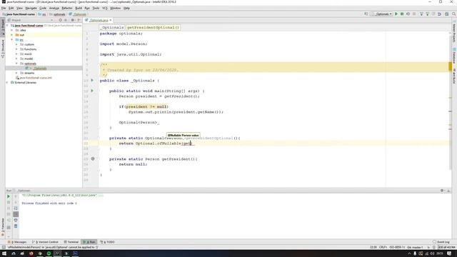
Task: Open the Build menu
Action: point(79,8)
